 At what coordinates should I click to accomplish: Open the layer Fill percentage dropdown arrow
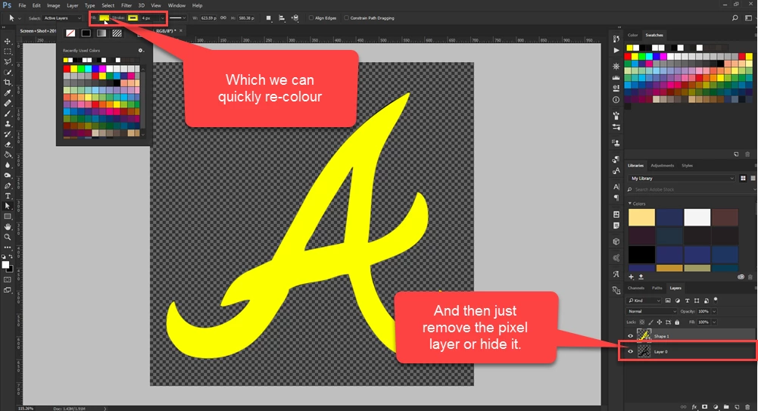(714, 322)
